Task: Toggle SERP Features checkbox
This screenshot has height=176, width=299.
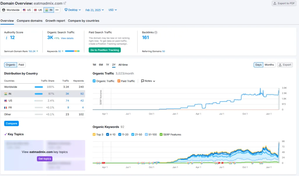Action: pyautogui.click(x=161, y=134)
